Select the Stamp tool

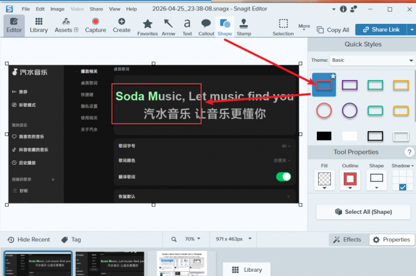[244, 27]
